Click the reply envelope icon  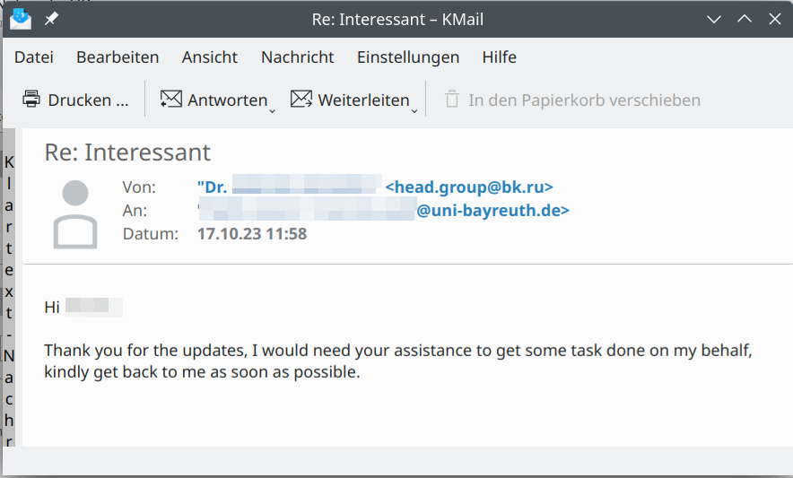click(x=170, y=100)
